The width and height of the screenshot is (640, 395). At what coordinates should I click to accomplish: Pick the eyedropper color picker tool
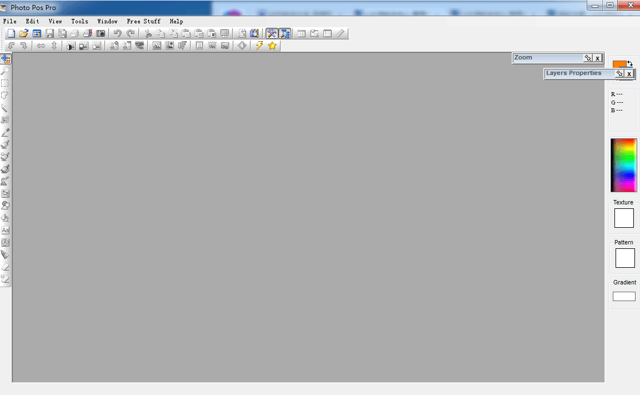click(x=6, y=132)
